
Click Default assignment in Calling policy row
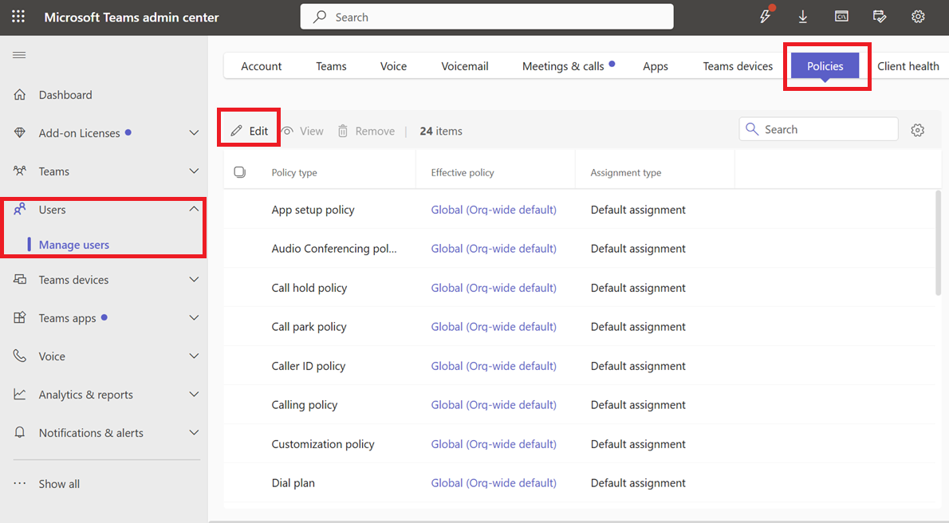tap(638, 404)
